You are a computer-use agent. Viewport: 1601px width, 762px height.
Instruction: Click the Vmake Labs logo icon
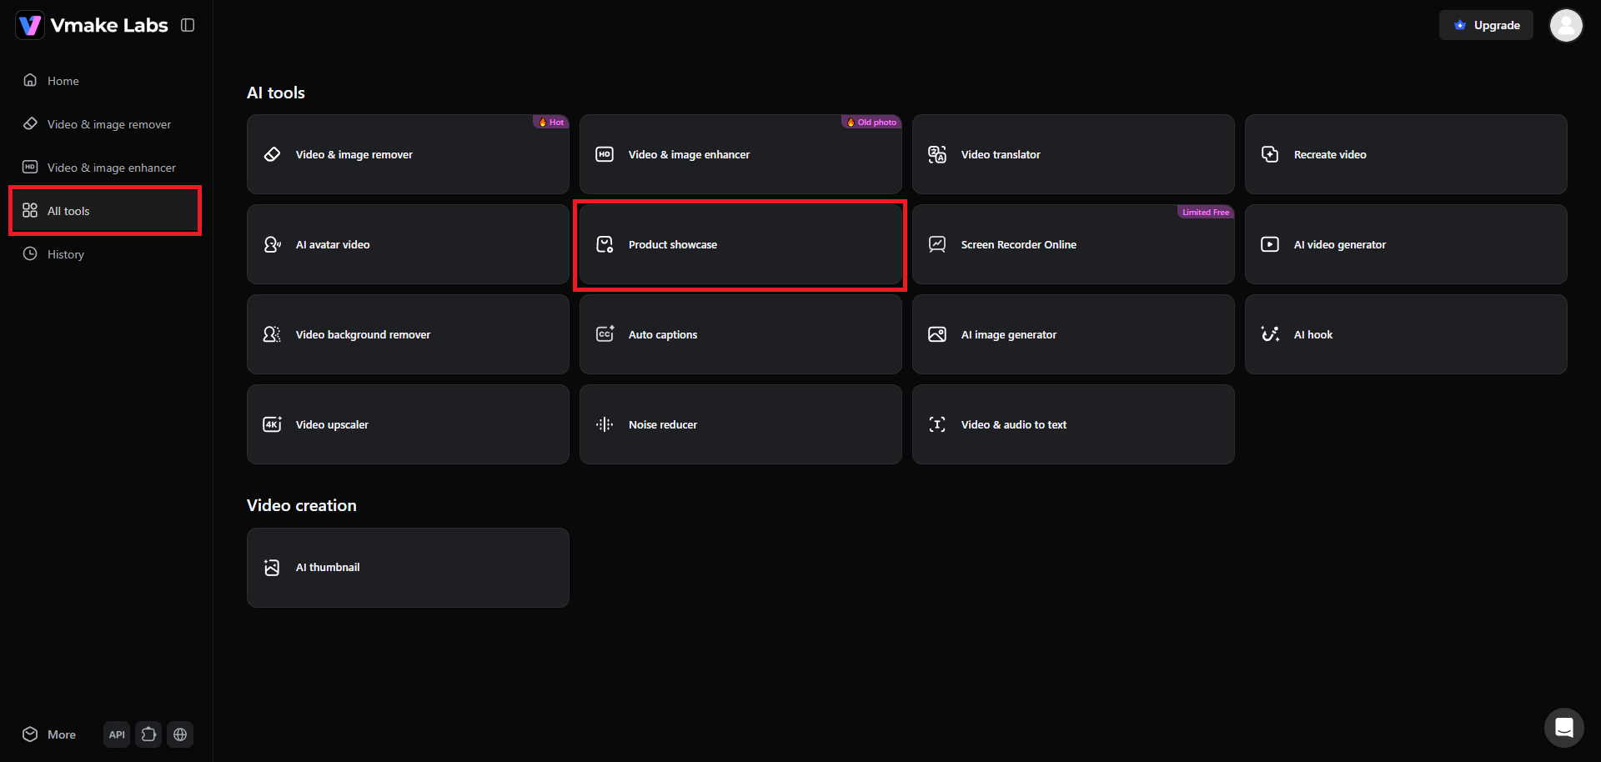tap(30, 25)
